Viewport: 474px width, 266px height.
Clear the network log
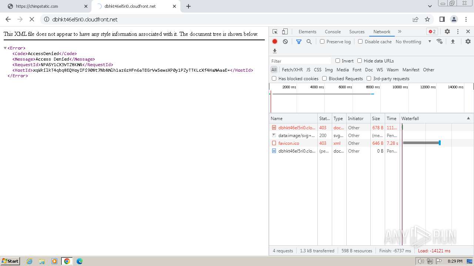pos(285,41)
